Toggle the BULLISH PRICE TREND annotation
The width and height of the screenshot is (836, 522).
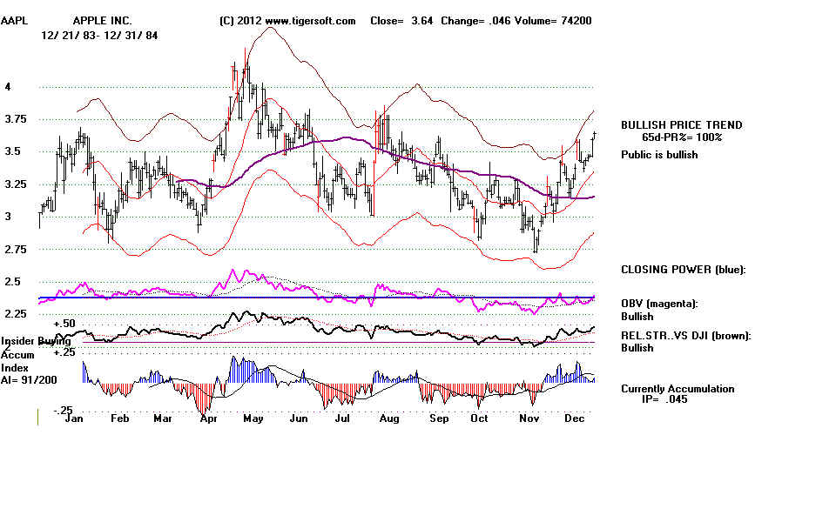point(679,124)
